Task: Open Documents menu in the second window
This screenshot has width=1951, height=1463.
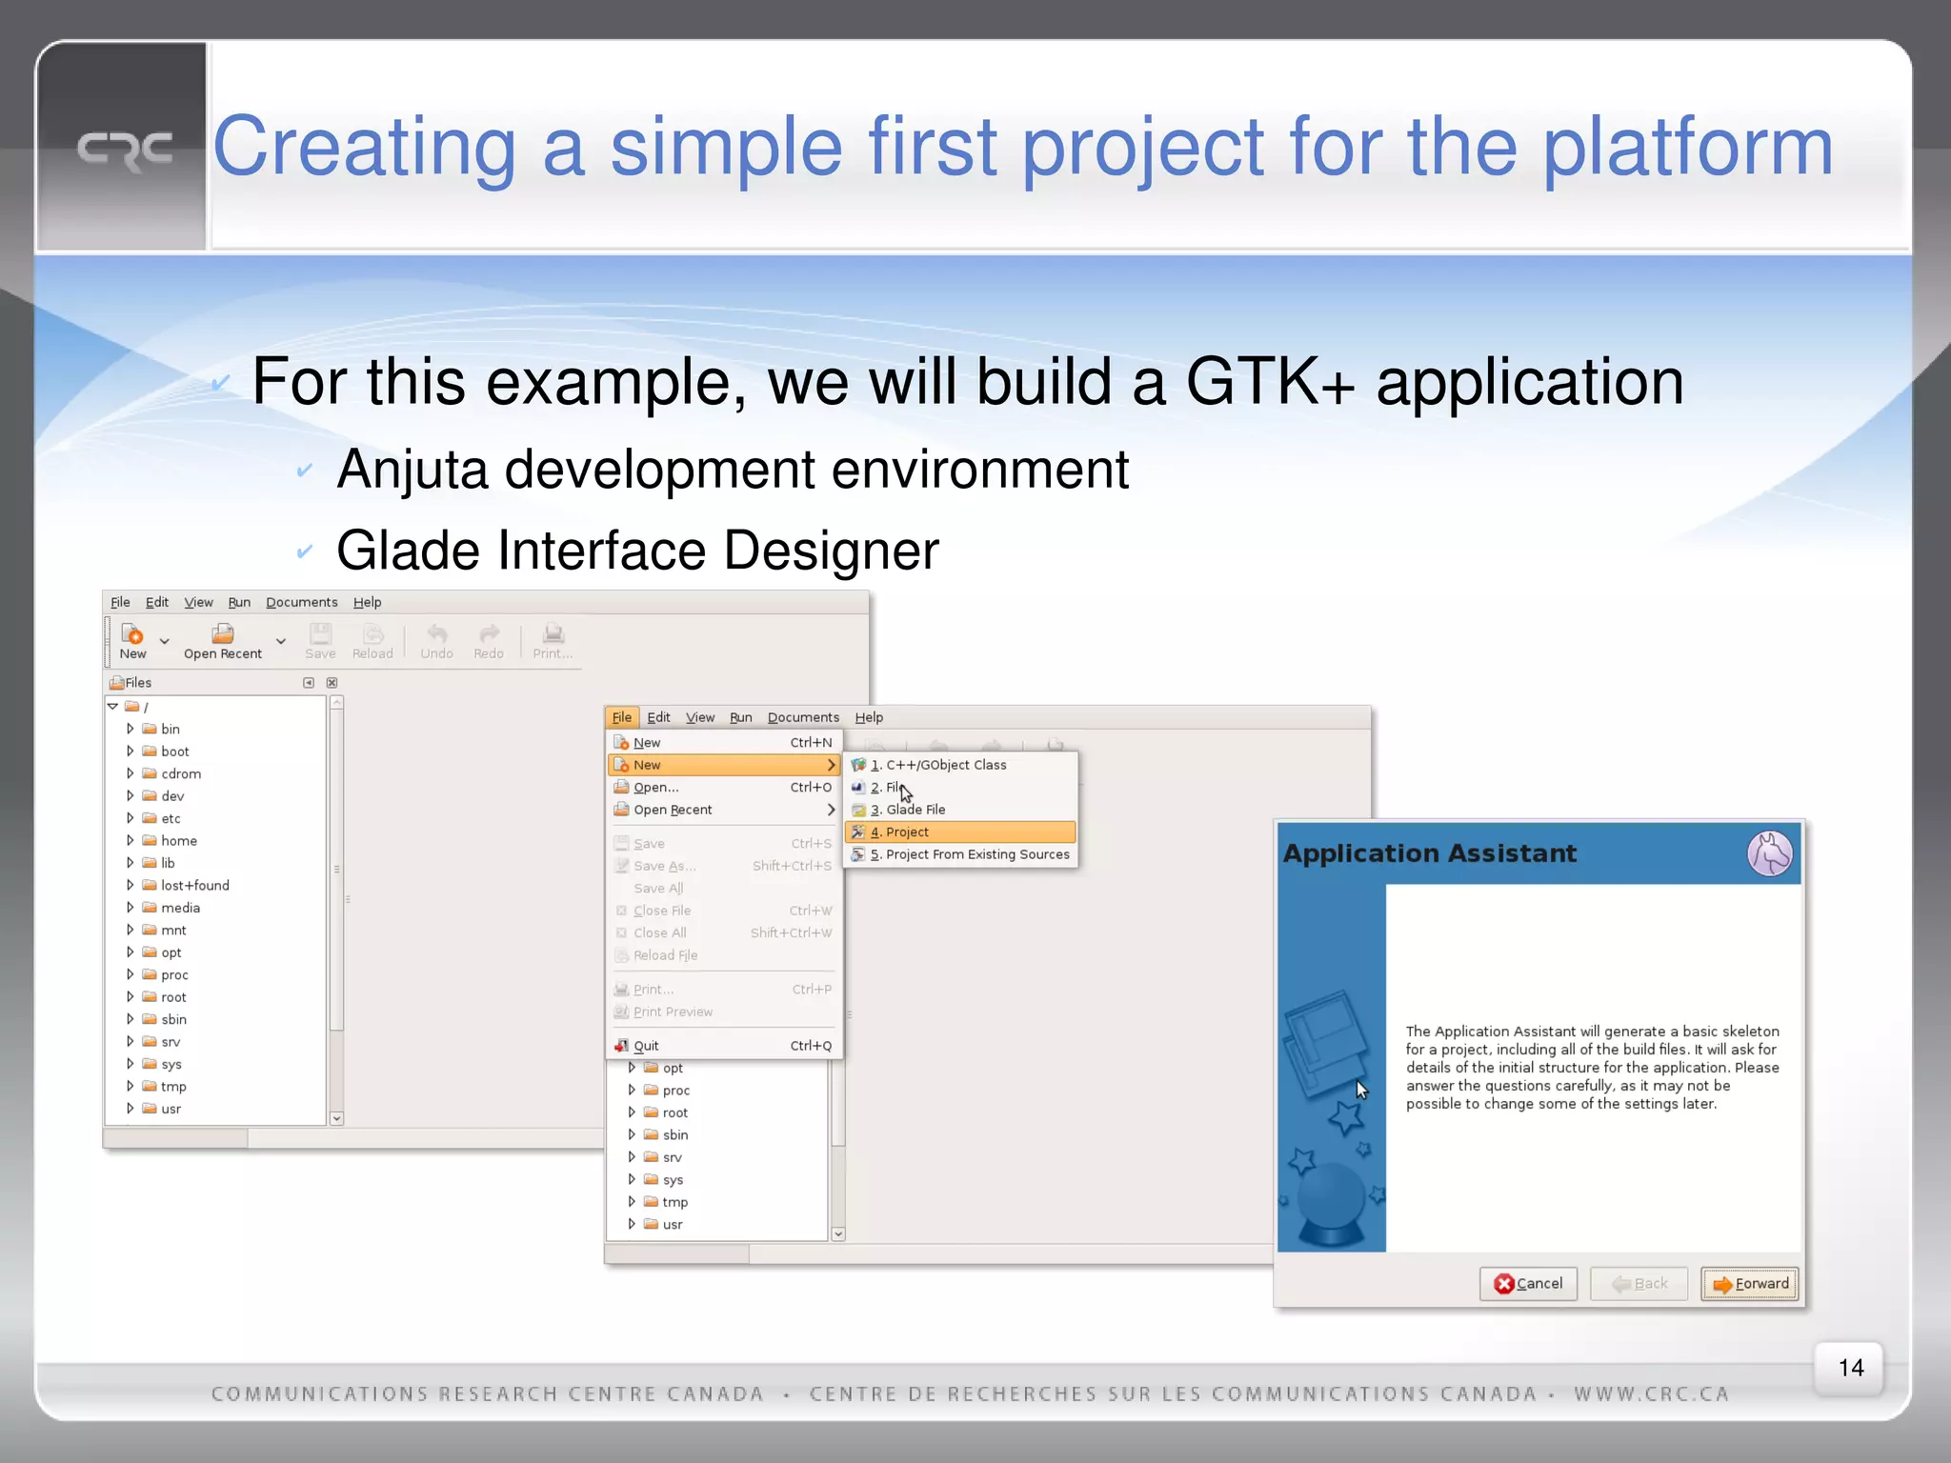Action: [803, 717]
